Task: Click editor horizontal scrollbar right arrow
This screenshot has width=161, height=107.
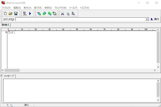Action: click(155, 70)
